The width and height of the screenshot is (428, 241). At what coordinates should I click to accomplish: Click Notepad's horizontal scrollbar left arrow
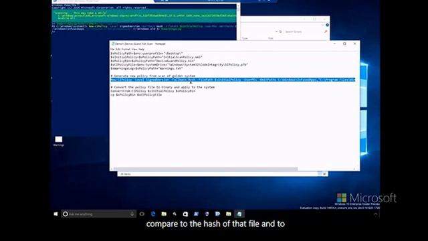[x=112, y=169]
